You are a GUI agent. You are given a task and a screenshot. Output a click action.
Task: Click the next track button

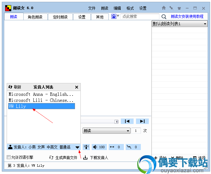click(142, 121)
